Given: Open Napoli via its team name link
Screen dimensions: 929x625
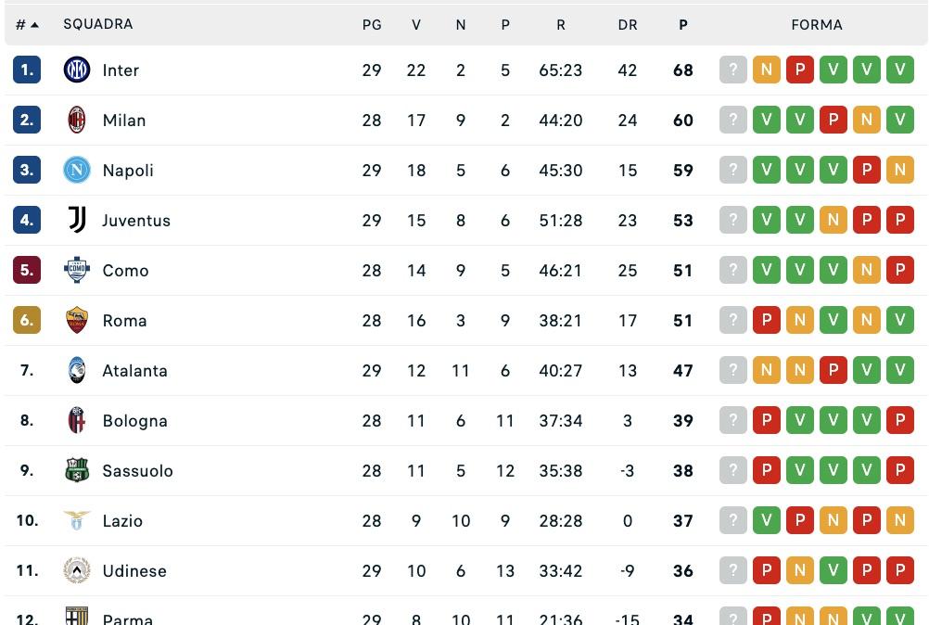Looking at the screenshot, I should tap(128, 170).
